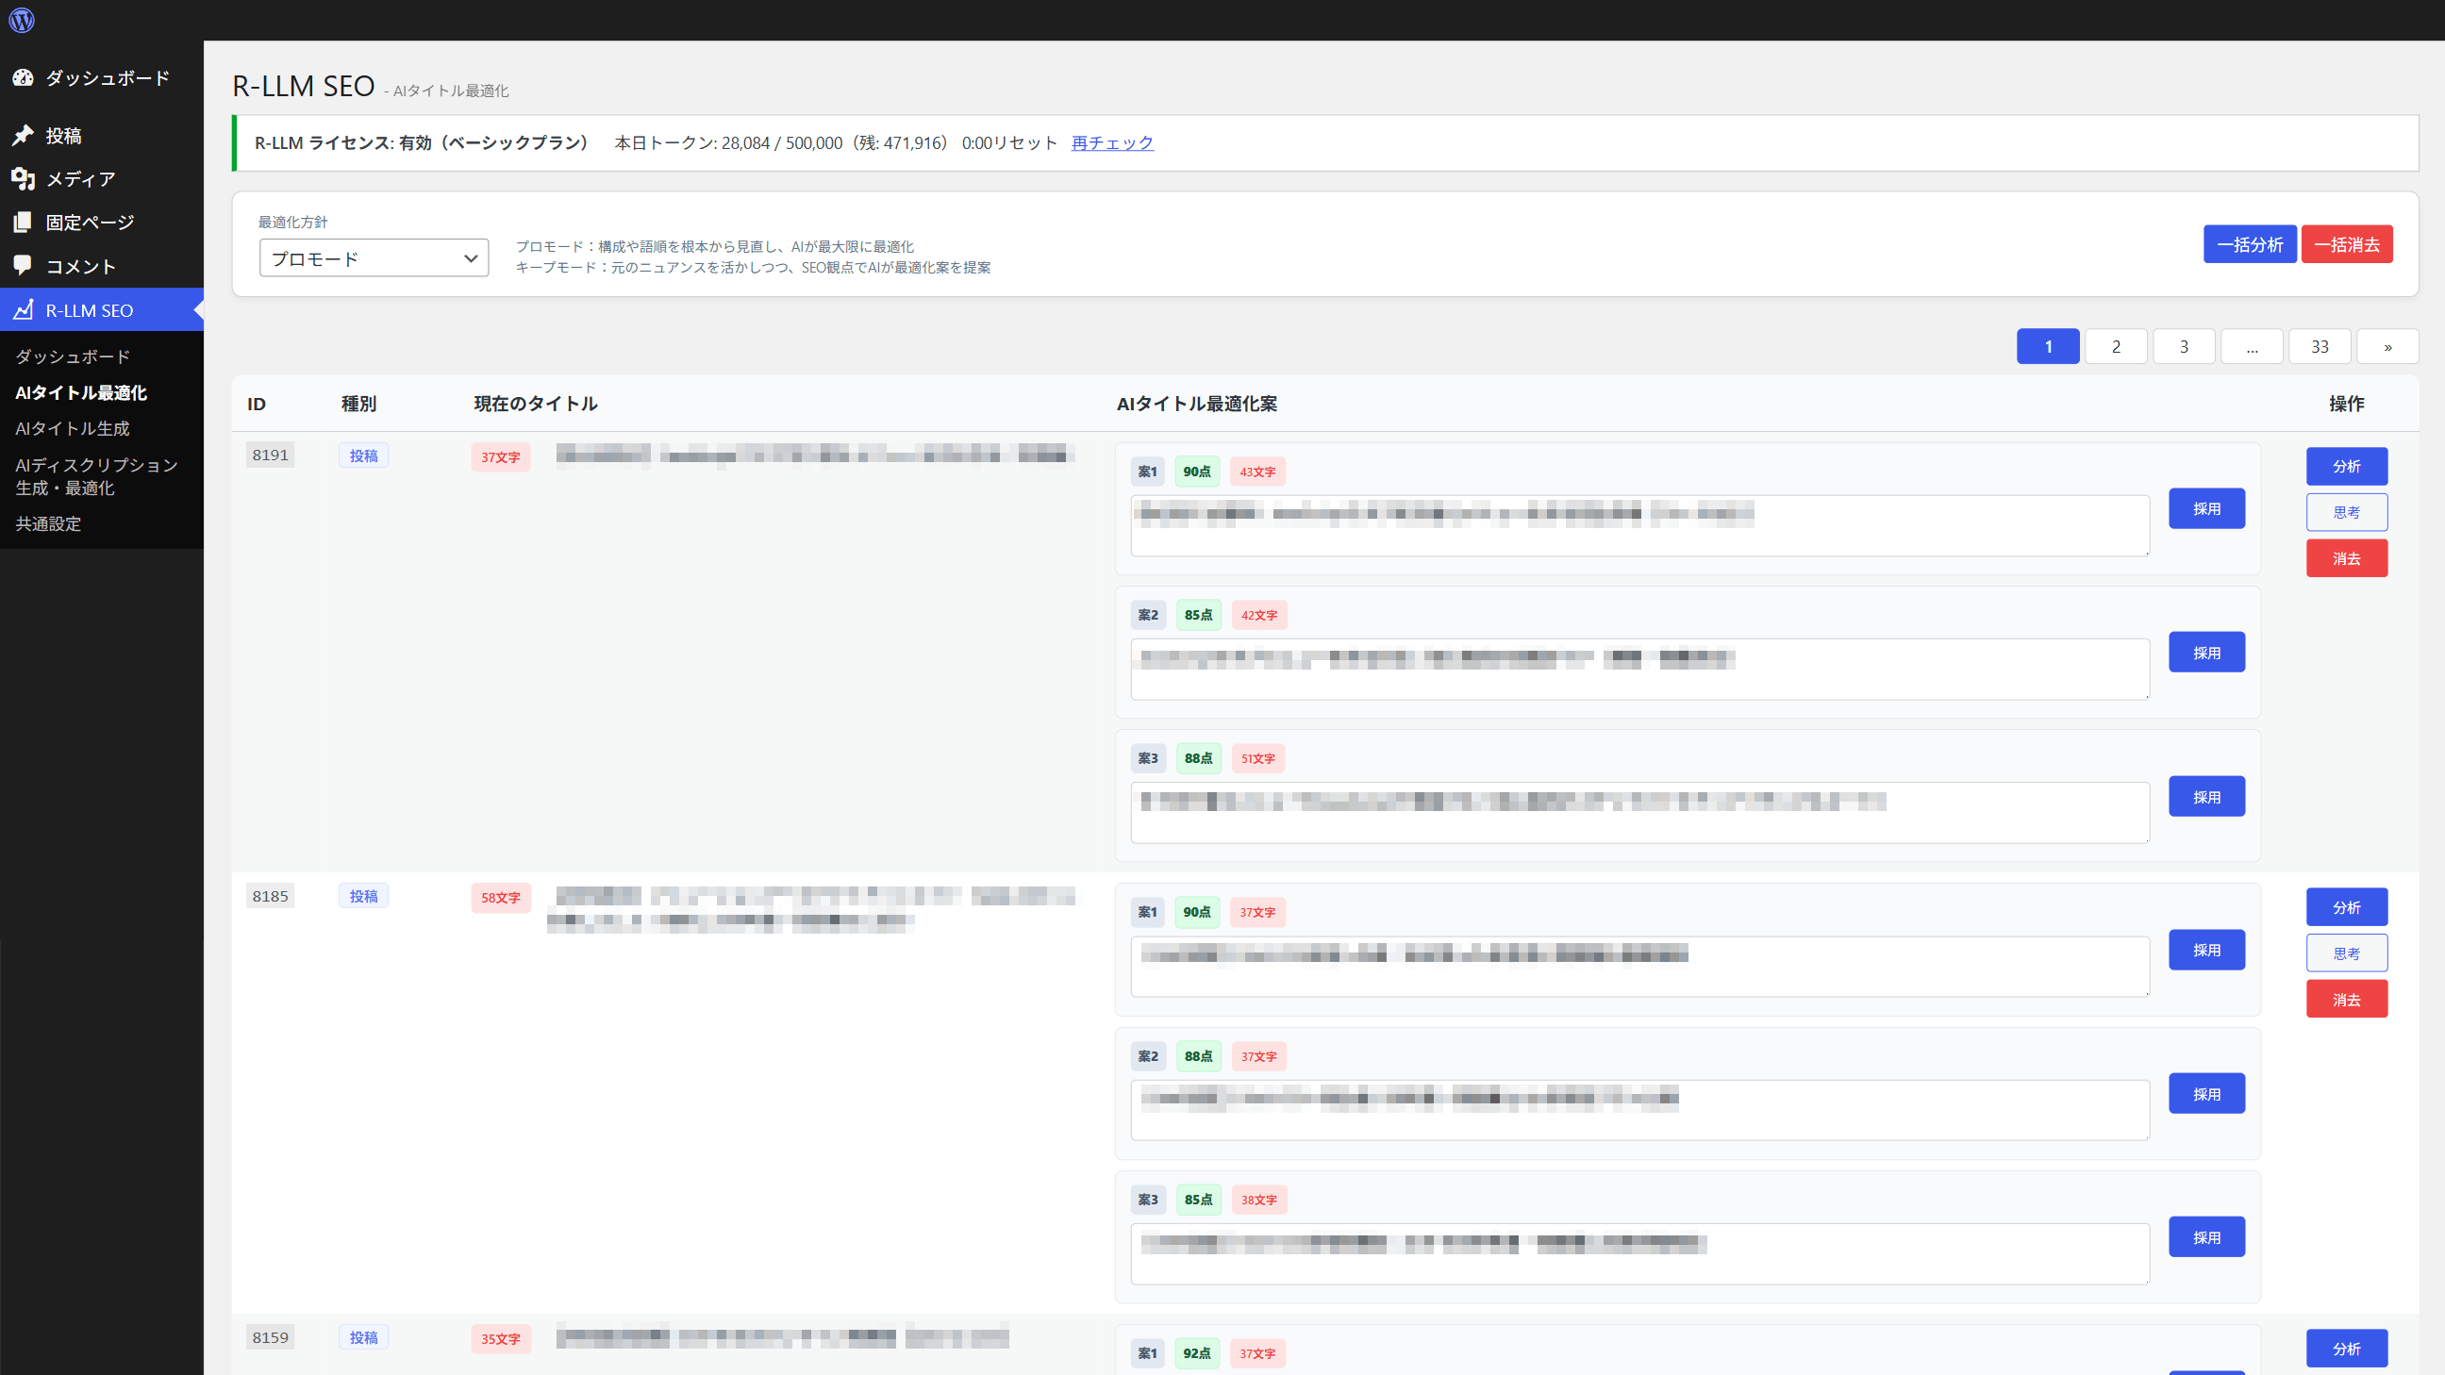Open the 投稿 menu
The height and width of the screenshot is (1375, 2445).
(x=102, y=136)
